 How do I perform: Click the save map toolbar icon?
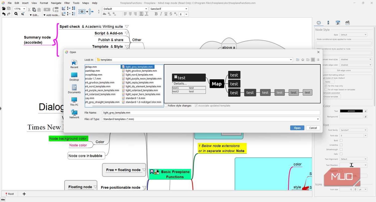(x=9, y=9)
